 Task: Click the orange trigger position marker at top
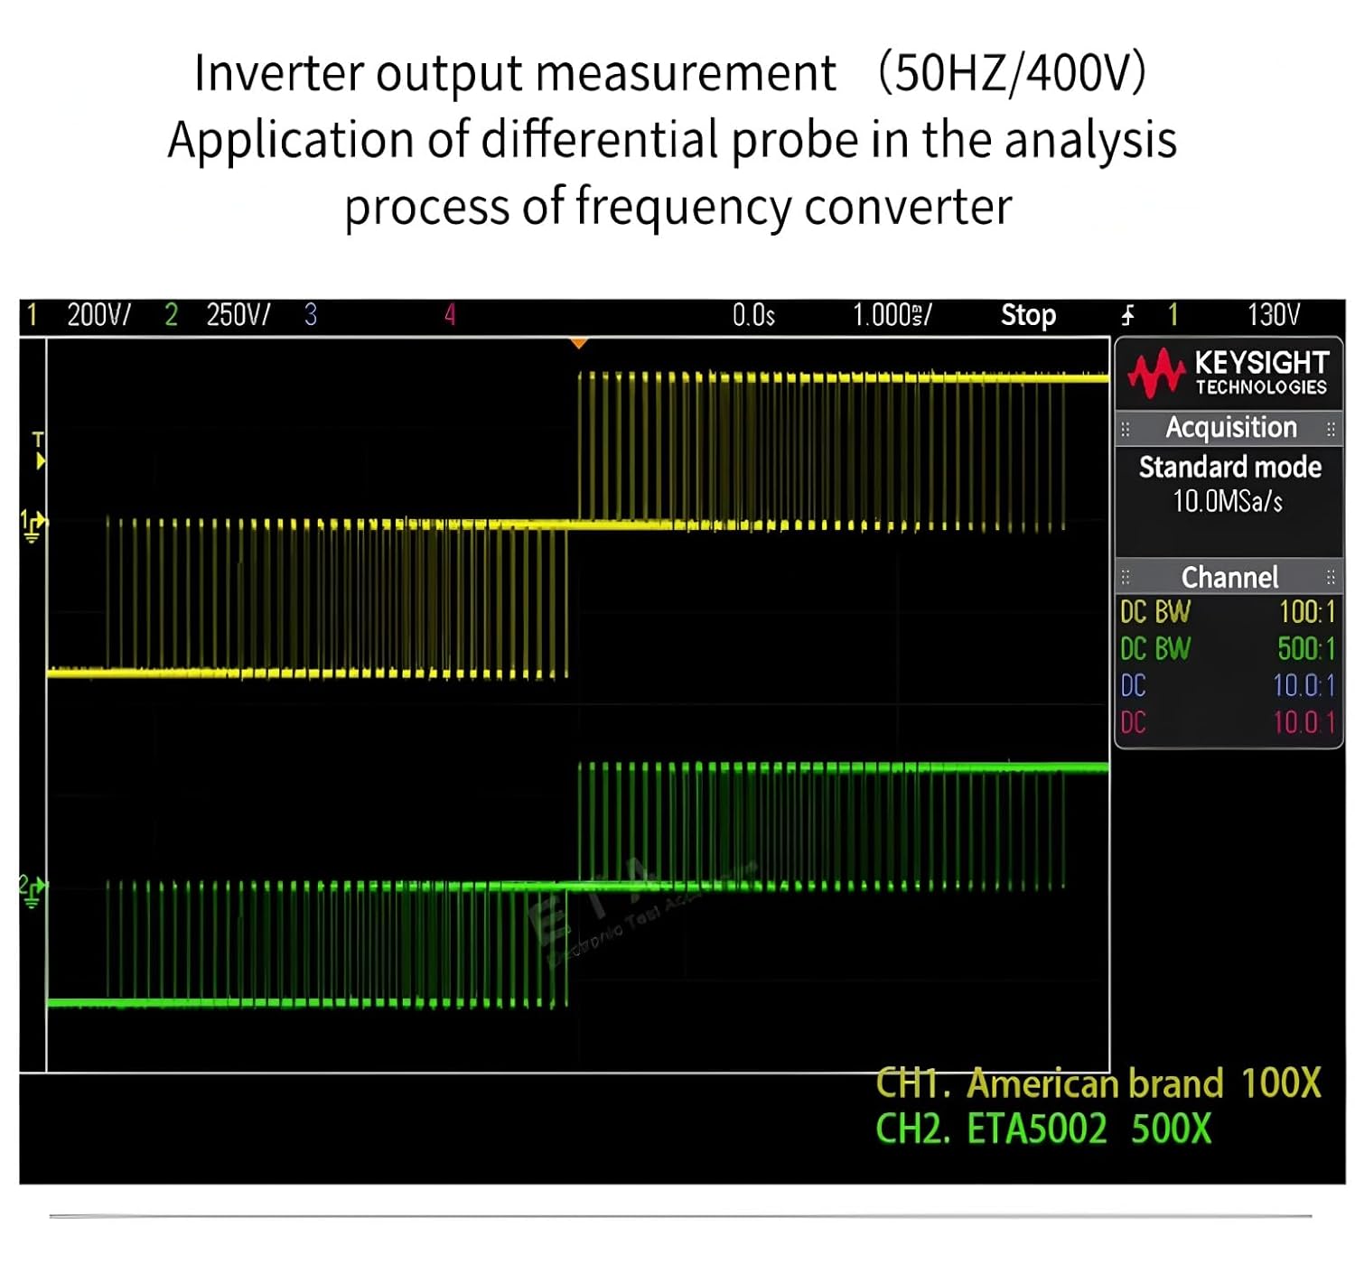pos(578,343)
